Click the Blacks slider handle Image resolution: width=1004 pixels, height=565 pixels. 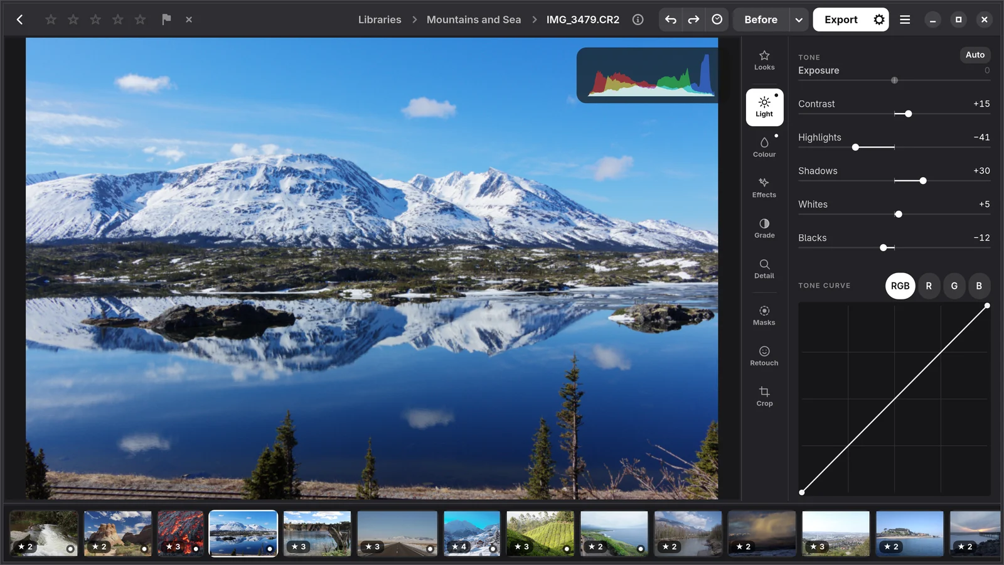[x=884, y=247]
